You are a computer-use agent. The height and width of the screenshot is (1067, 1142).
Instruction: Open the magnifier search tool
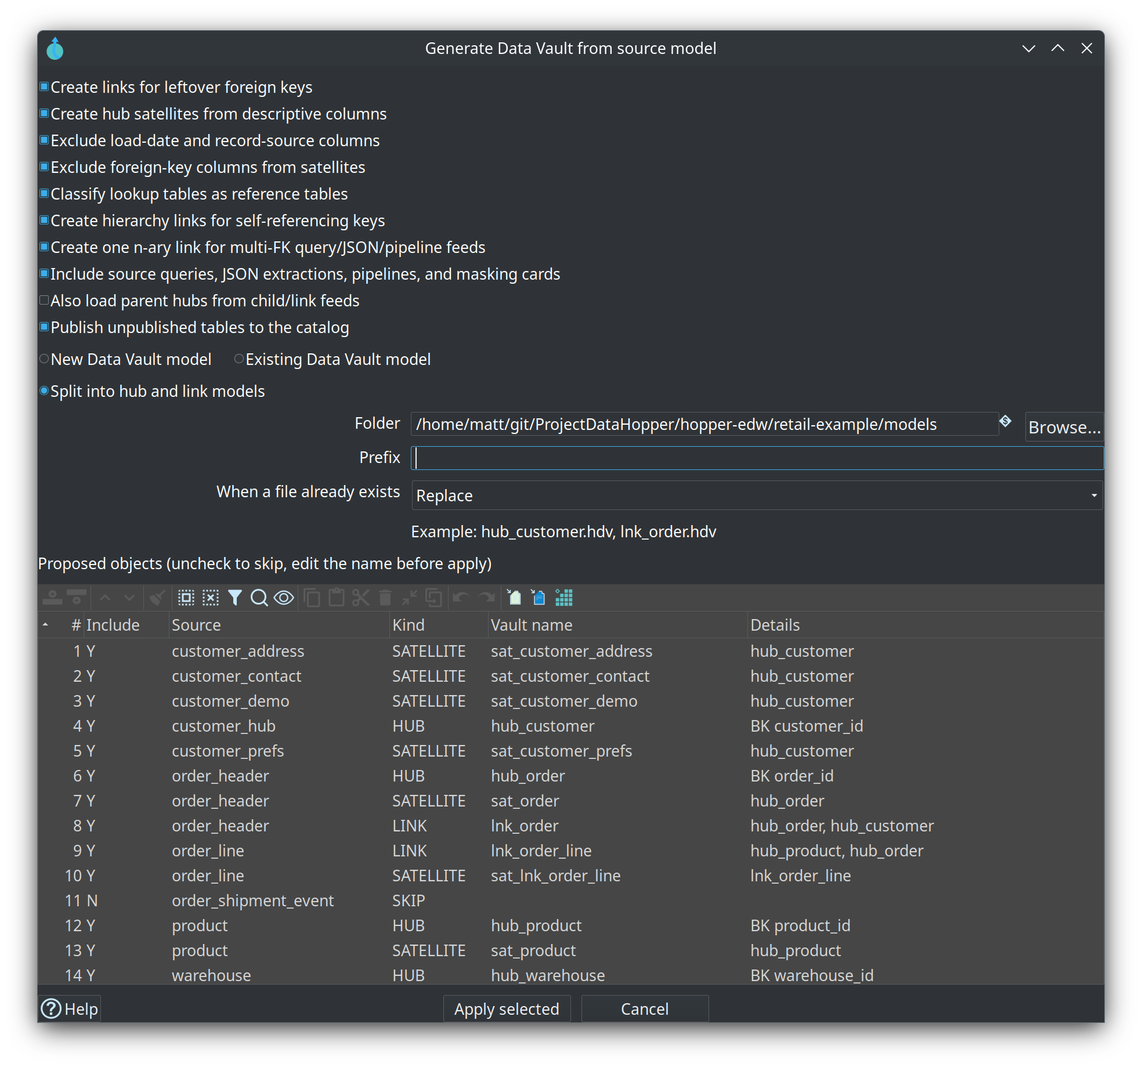(259, 598)
